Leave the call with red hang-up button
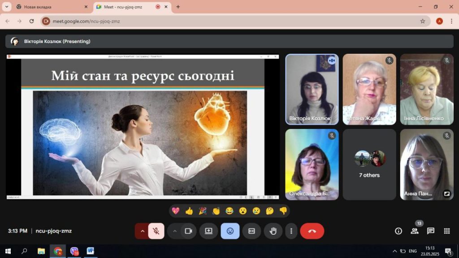459x258 pixels. [x=312, y=231]
